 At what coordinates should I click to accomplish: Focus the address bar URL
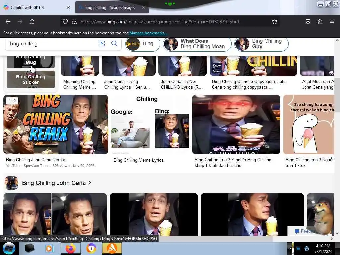[x=160, y=22]
